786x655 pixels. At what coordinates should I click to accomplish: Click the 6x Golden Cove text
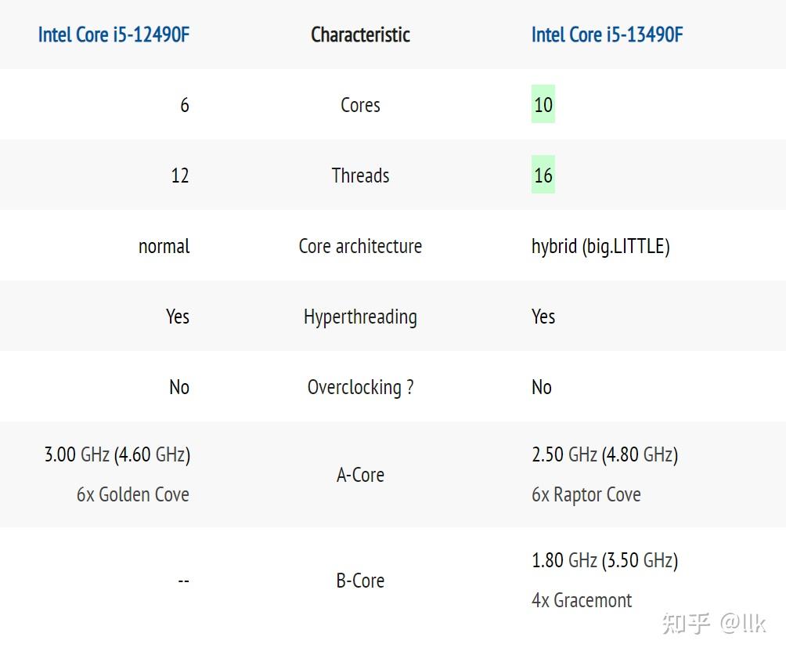pos(133,494)
